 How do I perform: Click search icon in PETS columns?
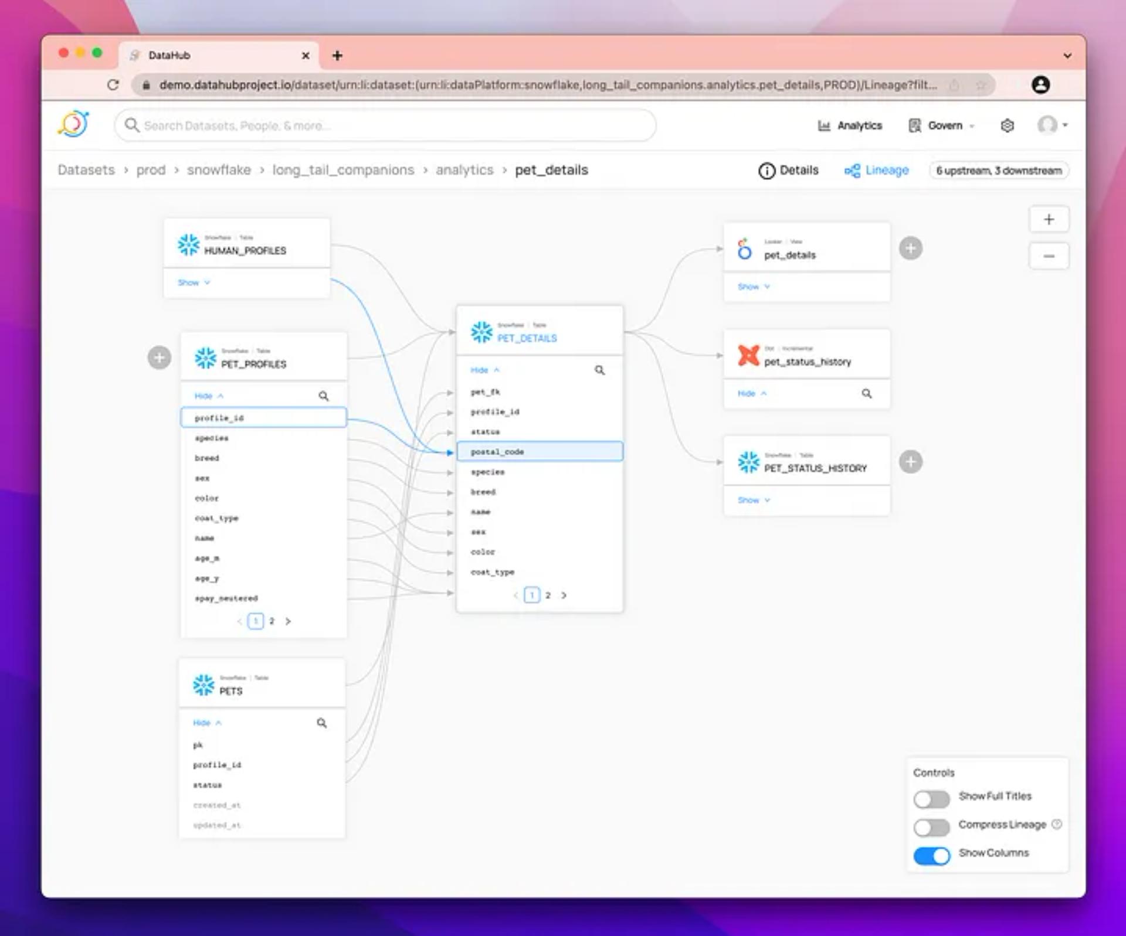pos(321,723)
